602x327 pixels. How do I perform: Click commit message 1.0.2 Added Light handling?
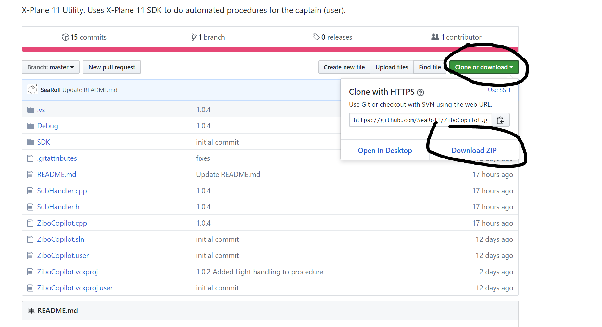259,272
